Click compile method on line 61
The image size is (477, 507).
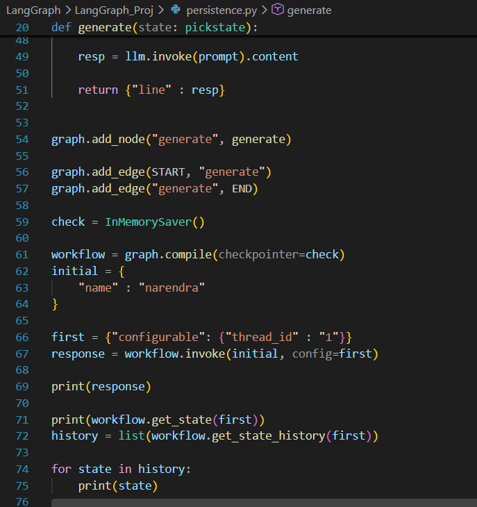pos(188,255)
